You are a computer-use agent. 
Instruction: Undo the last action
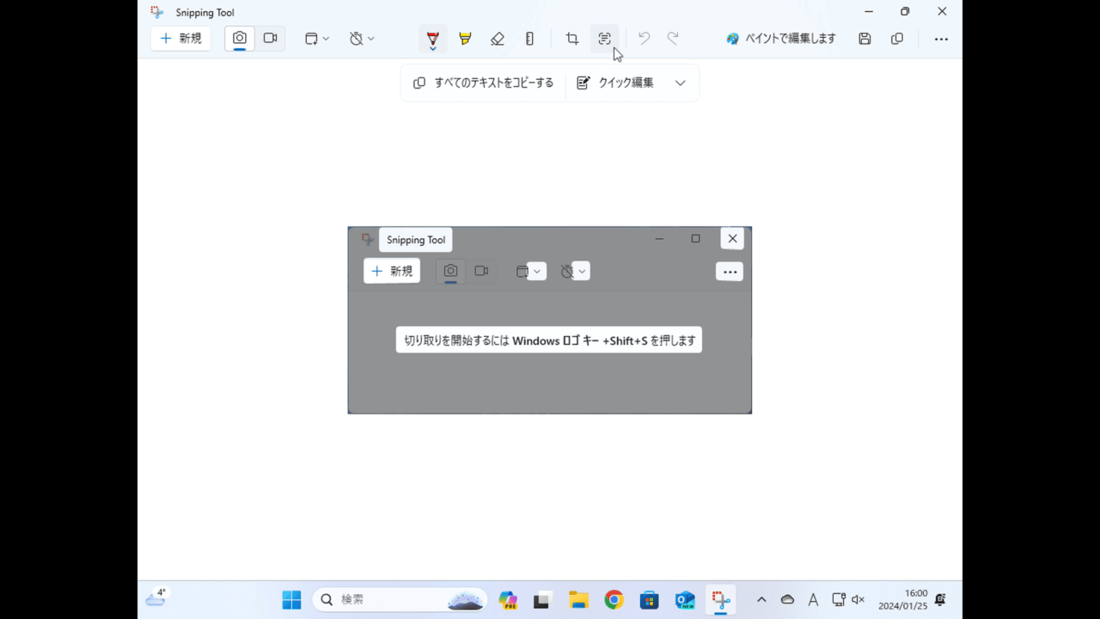[x=644, y=39]
